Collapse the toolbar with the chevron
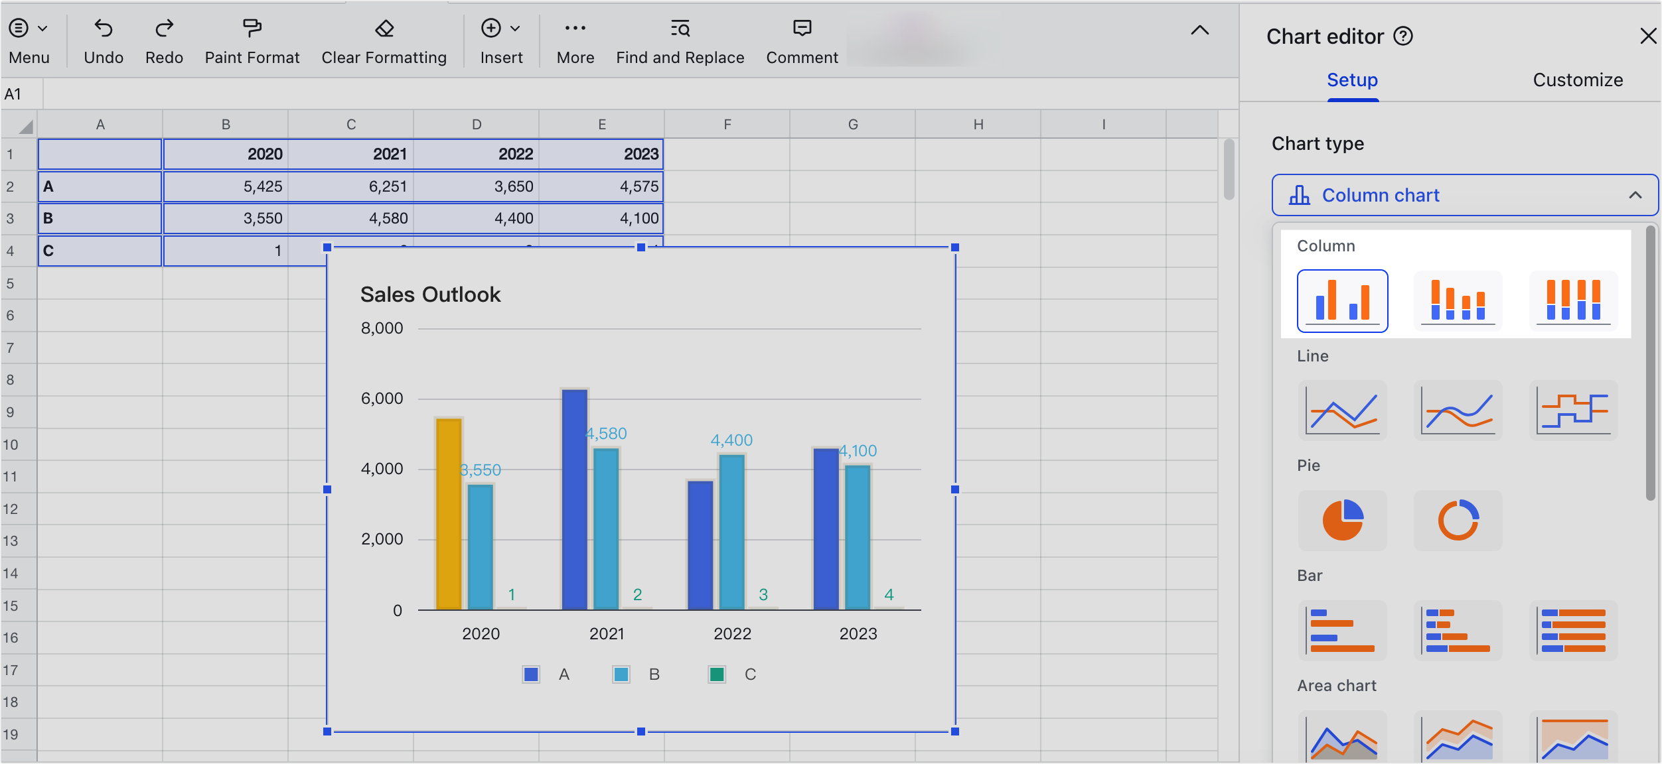Image resolution: width=1662 pixels, height=764 pixels. (1199, 30)
